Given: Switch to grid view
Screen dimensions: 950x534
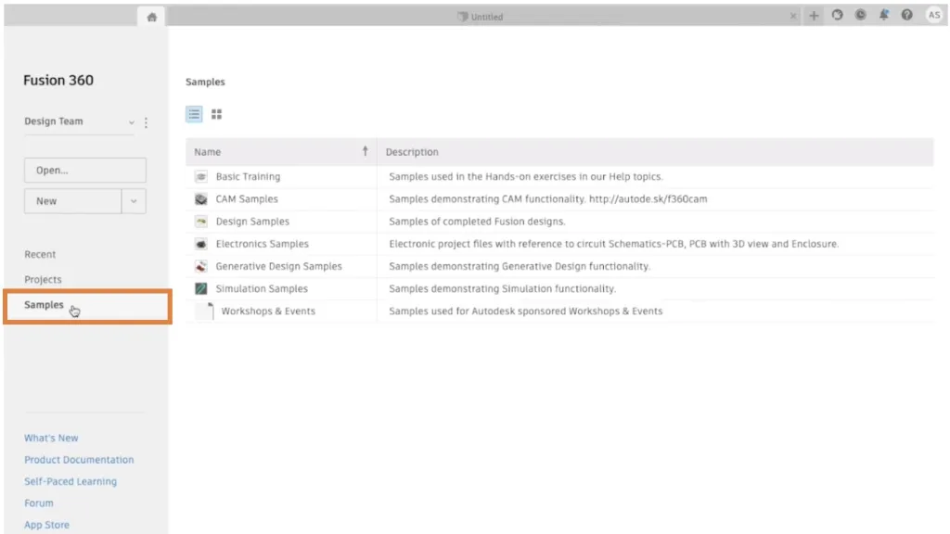Looking at the screenshot, I should tap(216, 114).
